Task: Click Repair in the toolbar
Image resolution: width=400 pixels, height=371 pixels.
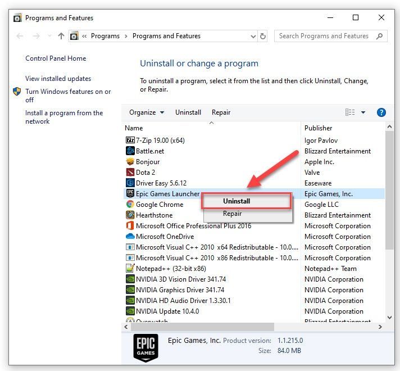Action: 221,112
